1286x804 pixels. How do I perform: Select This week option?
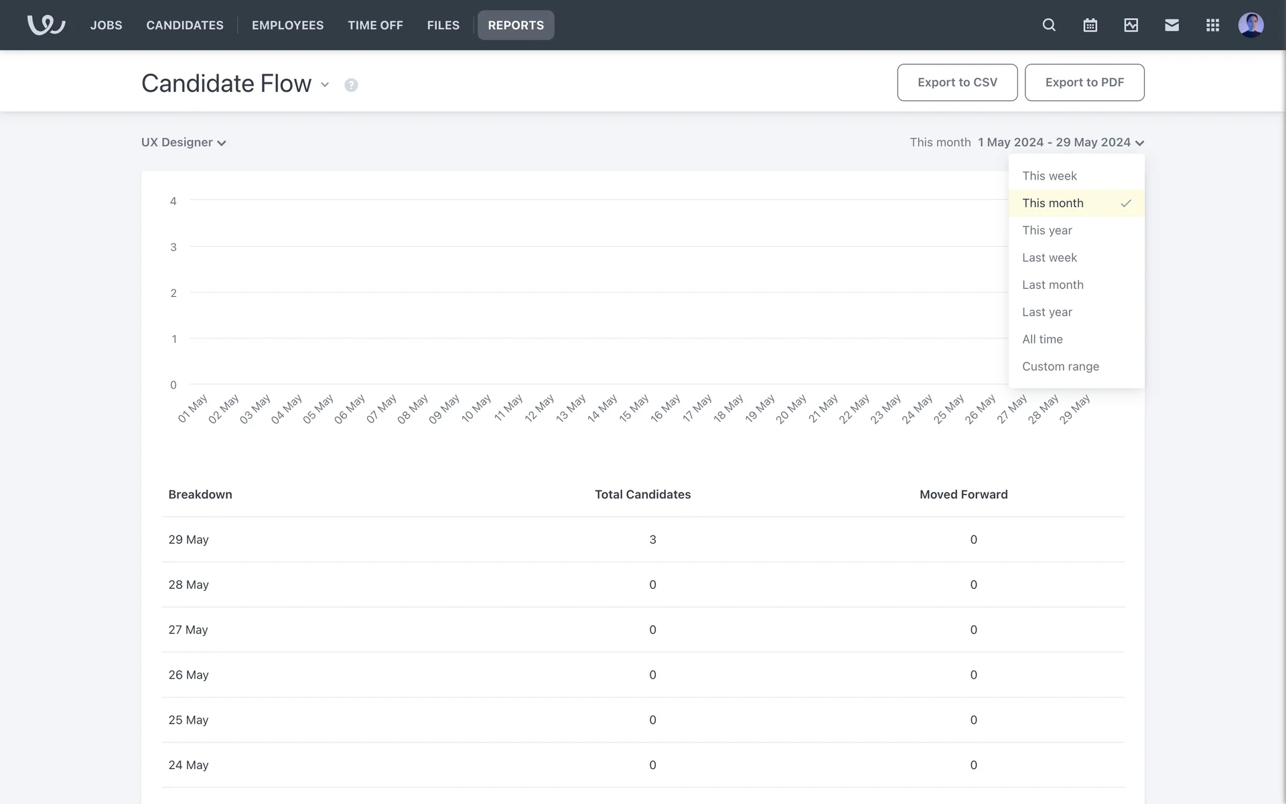pos(1049,176)
